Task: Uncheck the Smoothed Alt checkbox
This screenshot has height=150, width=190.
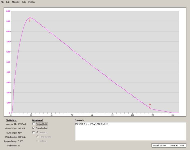Action: point(34,128)
